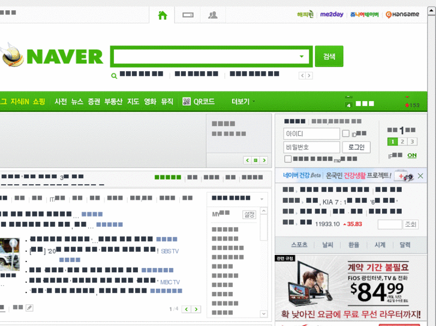Close the 네이버 건강 Beta banner
Image resolution: width=436 pixels, height=326 pixels.
pos(420,176)
